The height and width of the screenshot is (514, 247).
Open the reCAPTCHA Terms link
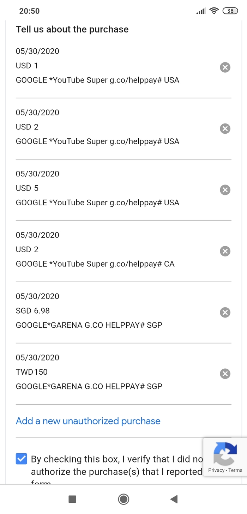[x=235, y=470]
